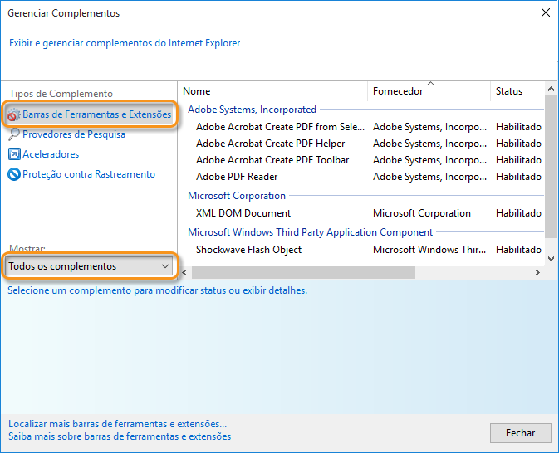
Task: Click horizontal scrollbar right arrow
Action: coord(537,273)
